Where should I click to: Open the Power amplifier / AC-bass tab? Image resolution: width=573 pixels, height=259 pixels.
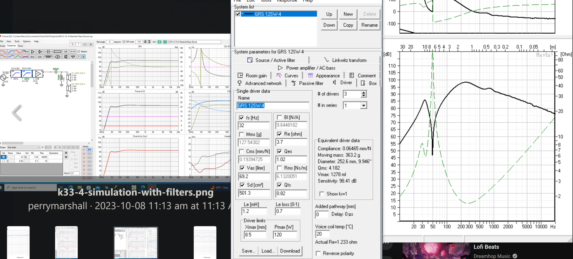307,68
